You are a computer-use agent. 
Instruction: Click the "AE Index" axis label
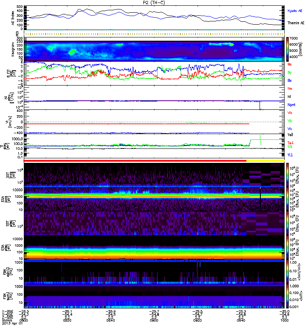(13, 18)
